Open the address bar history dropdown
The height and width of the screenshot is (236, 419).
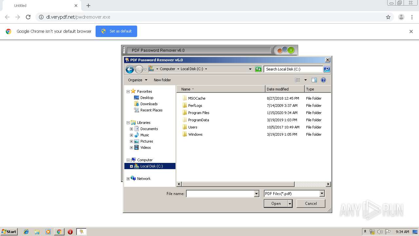point(250,69)
